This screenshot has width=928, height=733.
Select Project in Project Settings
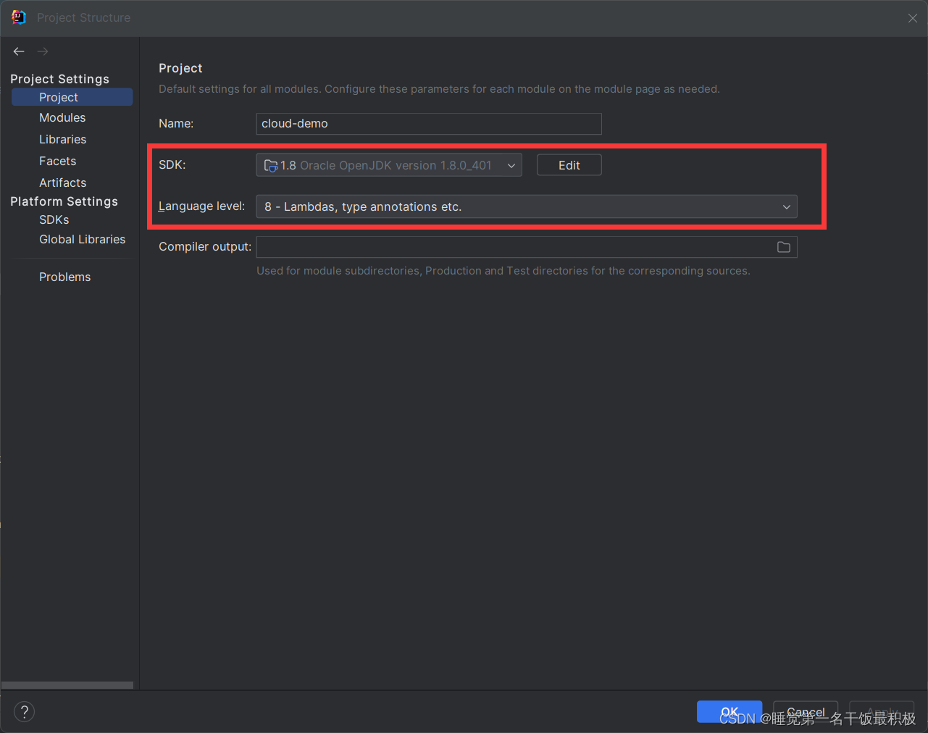72,97
